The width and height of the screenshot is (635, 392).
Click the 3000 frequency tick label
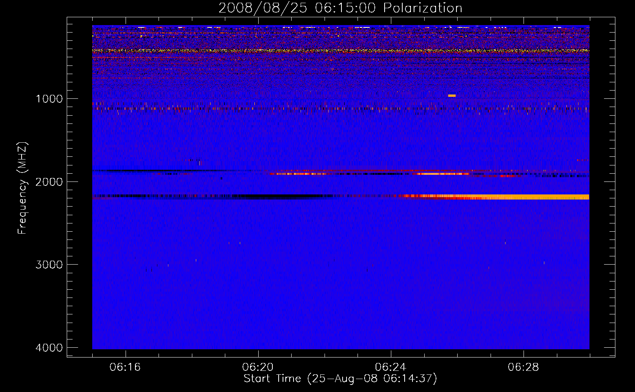point(49,265)
